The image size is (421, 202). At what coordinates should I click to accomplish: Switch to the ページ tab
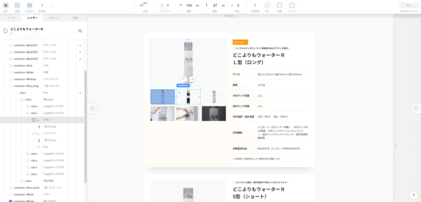(11, 18)
